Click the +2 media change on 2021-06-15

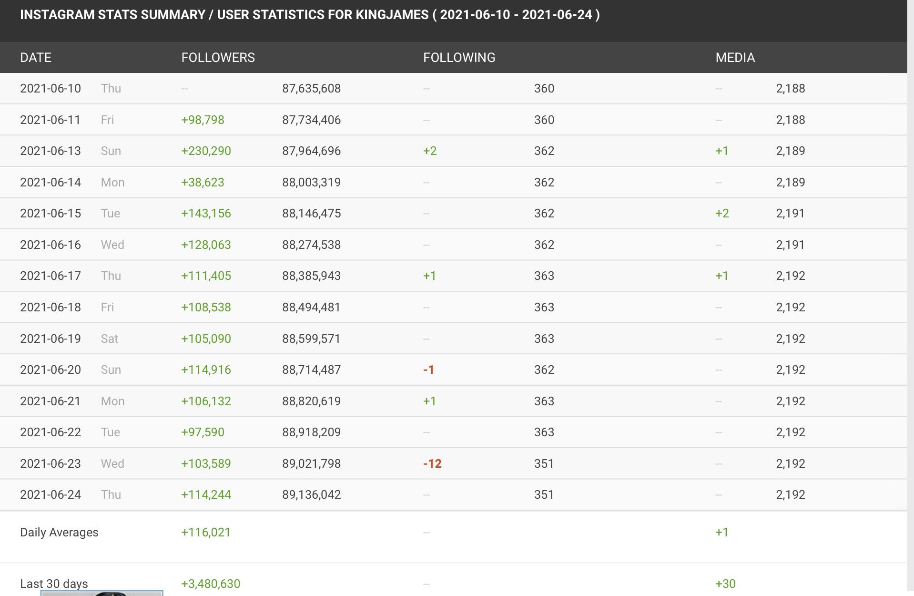pos(722,214)
